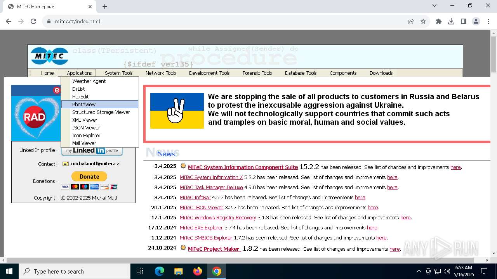497x279 pixels.
Task: Open the Home menu
Action: (47, 73)
